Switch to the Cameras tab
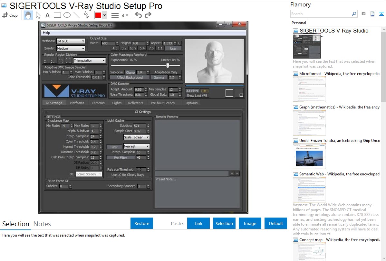 [x=98, y=103]
